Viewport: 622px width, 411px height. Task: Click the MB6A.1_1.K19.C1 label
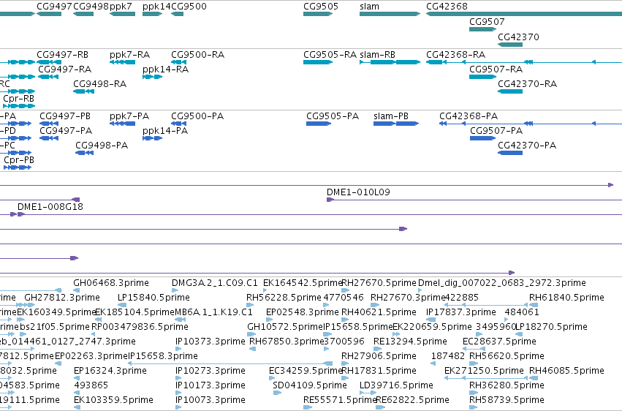point(214,312)
